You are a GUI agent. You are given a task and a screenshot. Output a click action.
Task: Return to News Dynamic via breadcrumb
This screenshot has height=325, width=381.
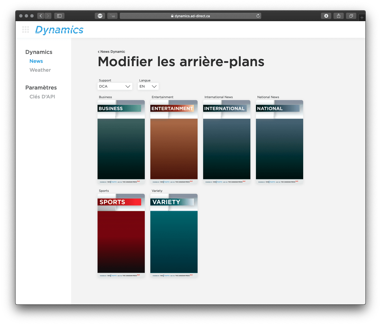(111, 52)
